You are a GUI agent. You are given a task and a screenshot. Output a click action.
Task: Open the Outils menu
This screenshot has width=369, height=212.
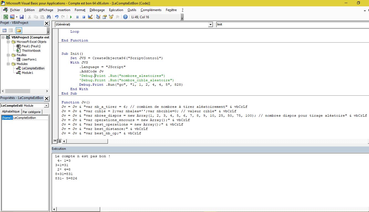pyautogui.click(x=132, y=10)
